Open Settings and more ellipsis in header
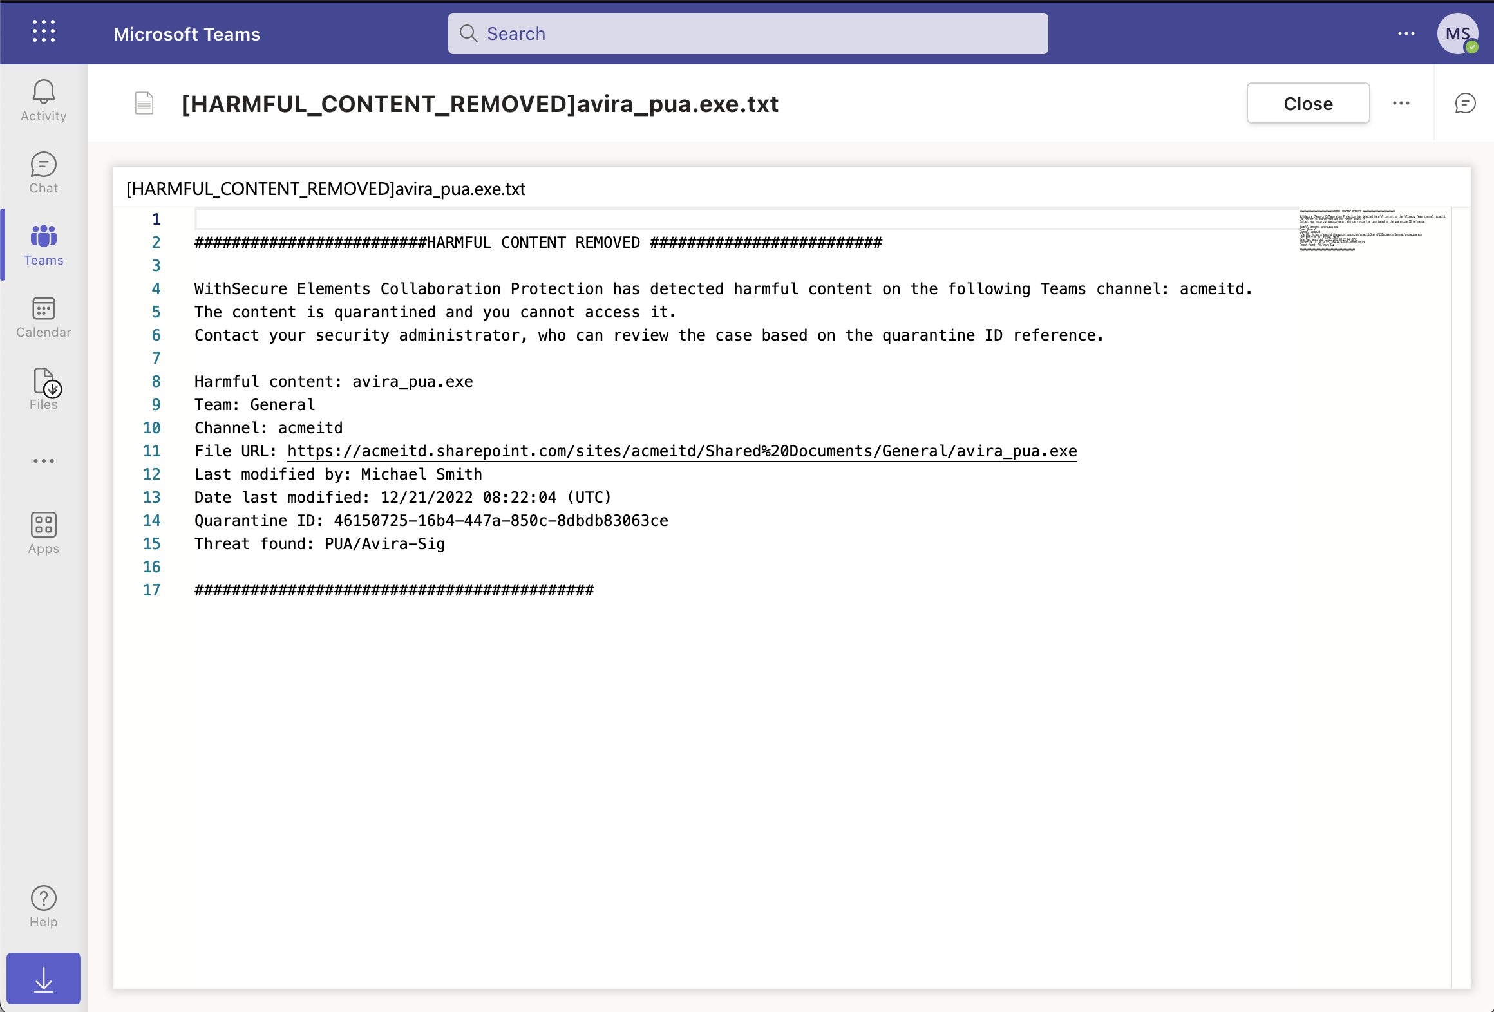The height and width of the screenshot is (1012, 1494). (x=1406, y=33)
